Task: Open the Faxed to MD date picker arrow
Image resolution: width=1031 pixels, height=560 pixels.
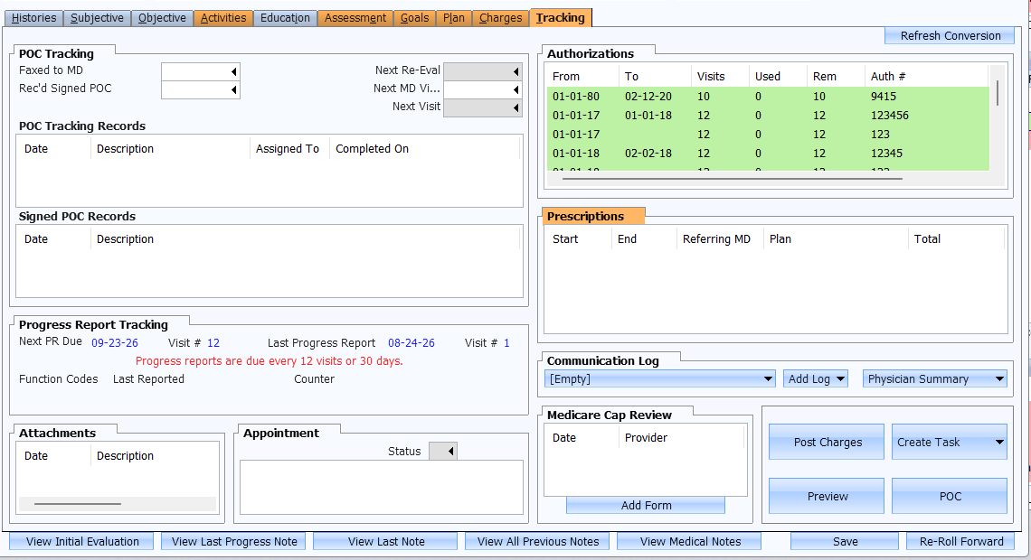Action: tap(233, 71)
